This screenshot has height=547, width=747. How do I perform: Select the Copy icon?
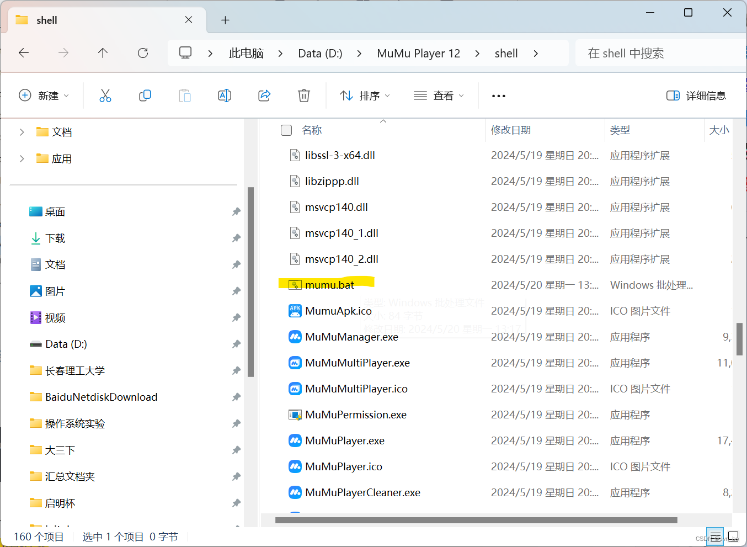(x=145, y=95)
